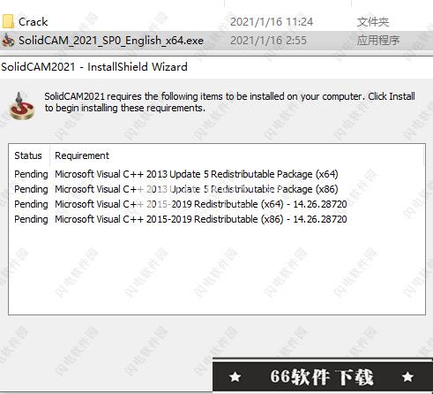This screenshot has width=433, height=394.
Task: Select the Crack folder icon
Action: [8, 21]
